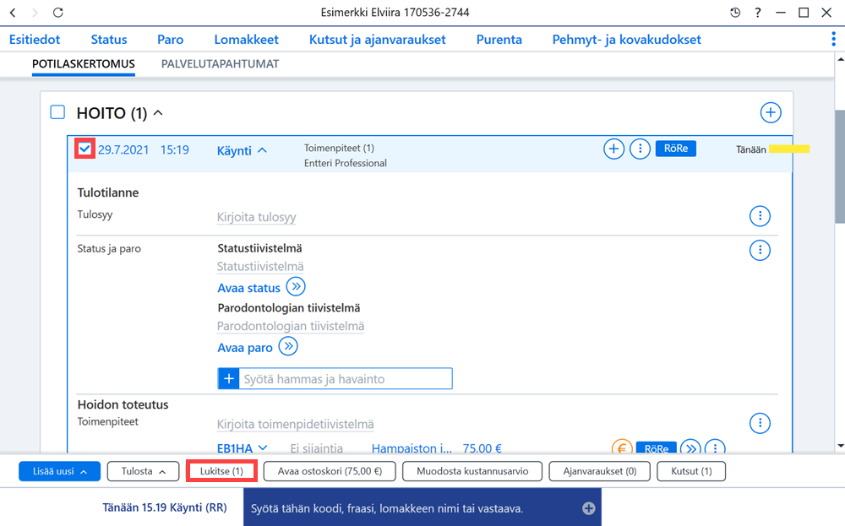Click the Lukitse (1) button

pyautogui.click(x=221, y=471)
